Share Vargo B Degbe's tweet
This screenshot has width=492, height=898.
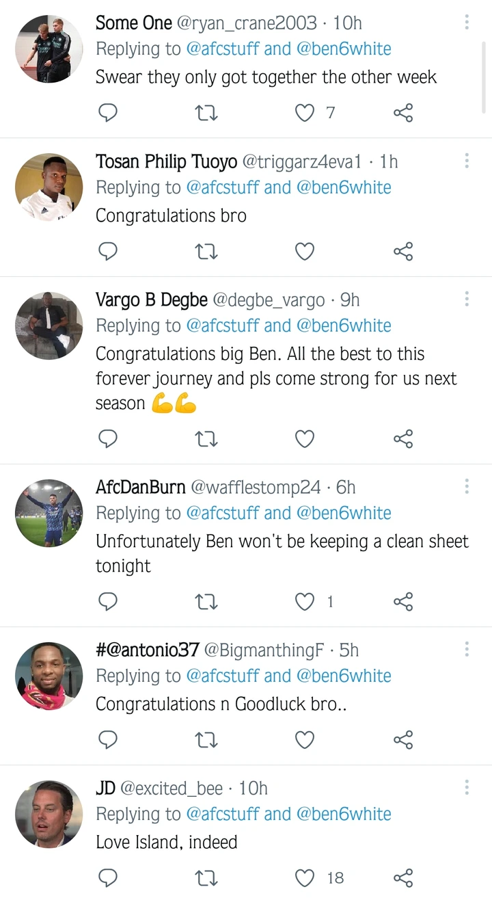coord(403,438)
